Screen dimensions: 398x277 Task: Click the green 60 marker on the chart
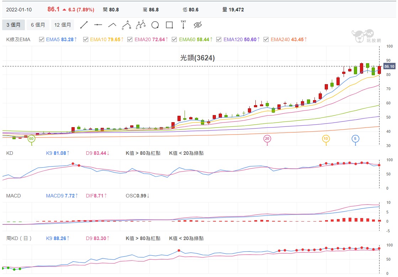coord(31,138)
